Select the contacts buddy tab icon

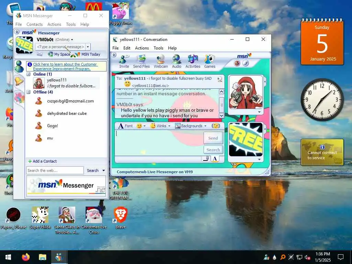coord(19,67)
